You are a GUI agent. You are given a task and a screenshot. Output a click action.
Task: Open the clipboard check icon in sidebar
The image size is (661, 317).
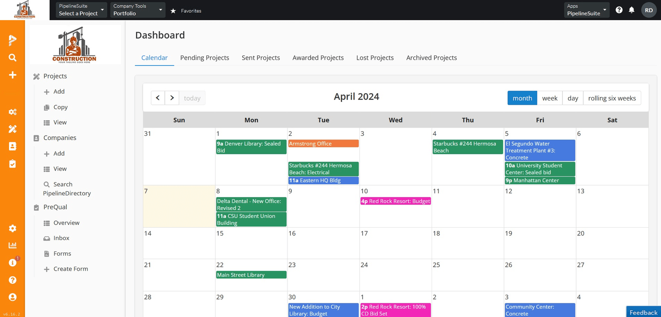point(12,164)
